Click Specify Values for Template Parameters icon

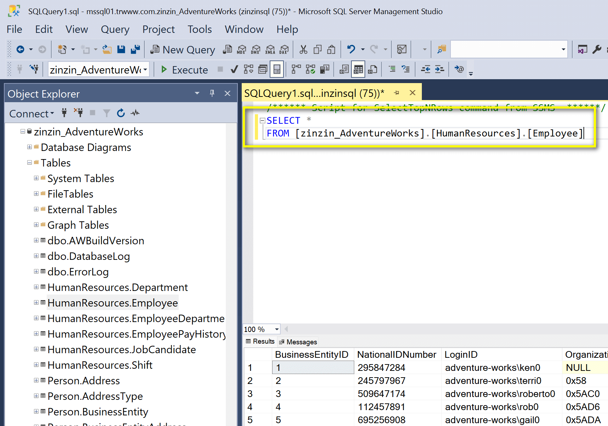click(459, 69)
